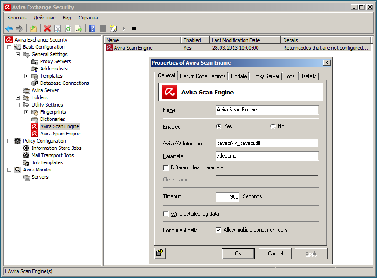The height and width of the screenshot is (278, 377).
Task: Sort list by Last Modification Date column
Action: click(245, 40)
